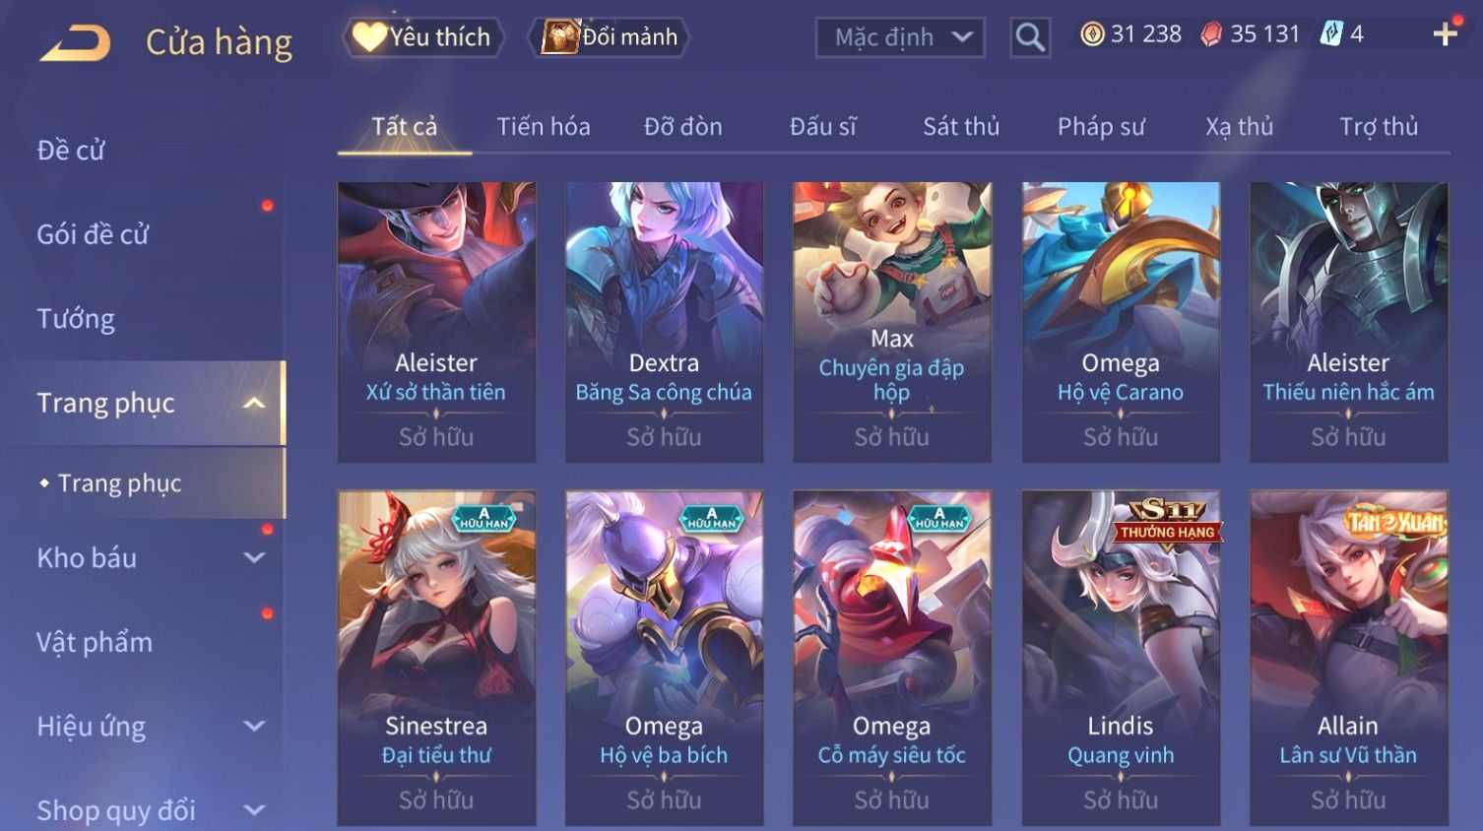Open Allain Lân sư Vũ thần skin
This screenshot has width=1483, height=831.
click(x=1348, y=658)
